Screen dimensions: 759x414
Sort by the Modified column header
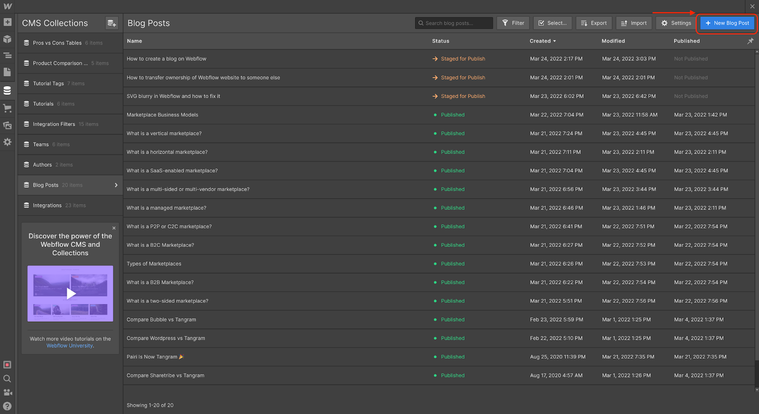tap(613, 41)
